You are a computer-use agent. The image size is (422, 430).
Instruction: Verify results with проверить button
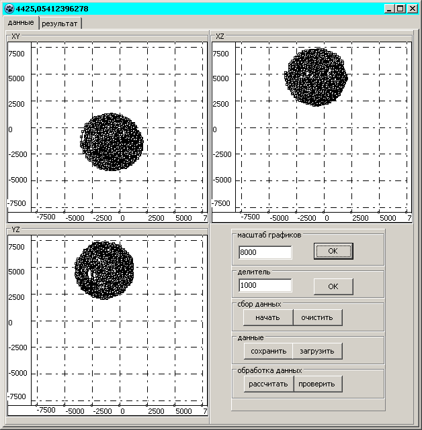(318, 384)
